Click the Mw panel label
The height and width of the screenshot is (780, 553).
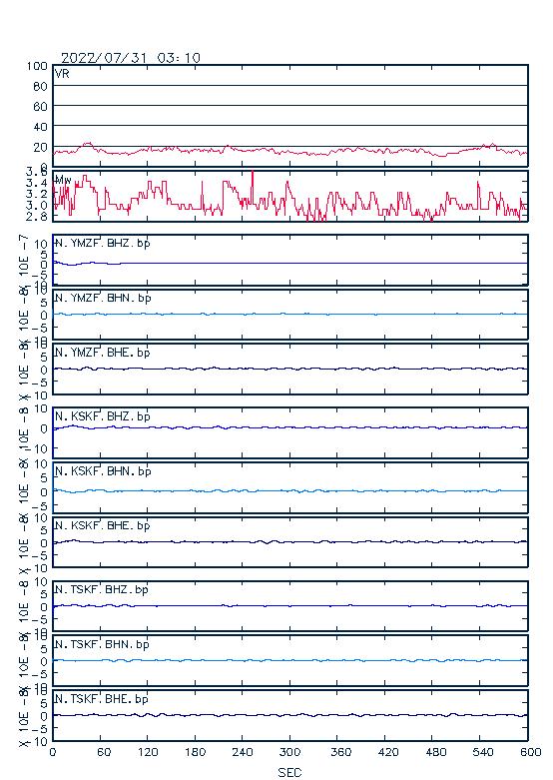pyautogui.click(x=63, y=180)
